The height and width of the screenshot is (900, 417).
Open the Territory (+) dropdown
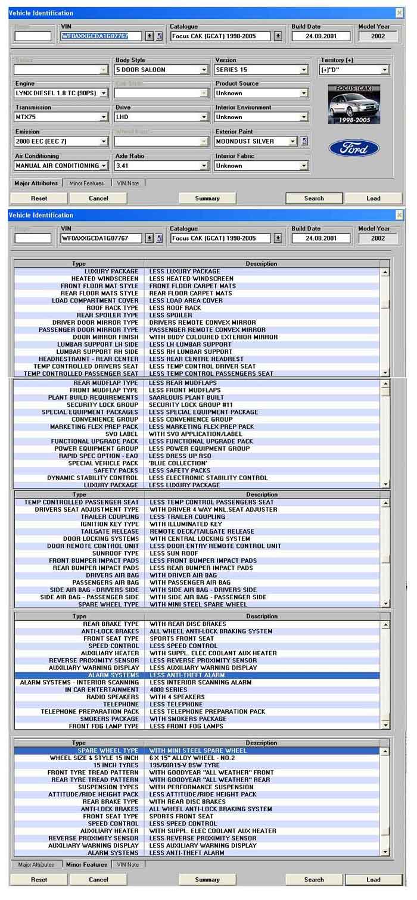pyautogui.click(x=384, y=70)
